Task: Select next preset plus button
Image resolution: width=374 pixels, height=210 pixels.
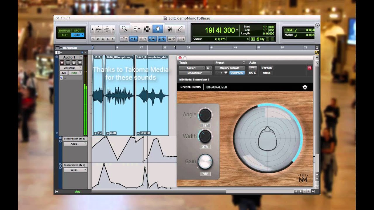Action: tap(221, 73)
